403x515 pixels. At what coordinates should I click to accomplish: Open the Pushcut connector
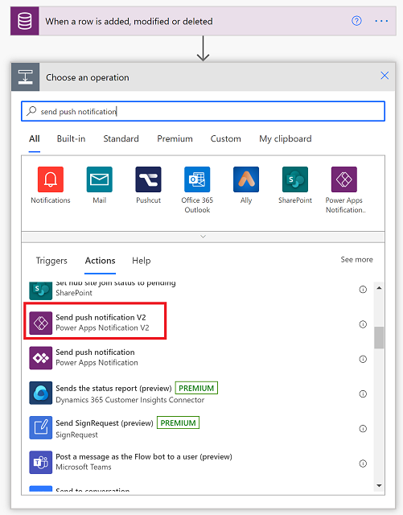(x=149, y=179)
